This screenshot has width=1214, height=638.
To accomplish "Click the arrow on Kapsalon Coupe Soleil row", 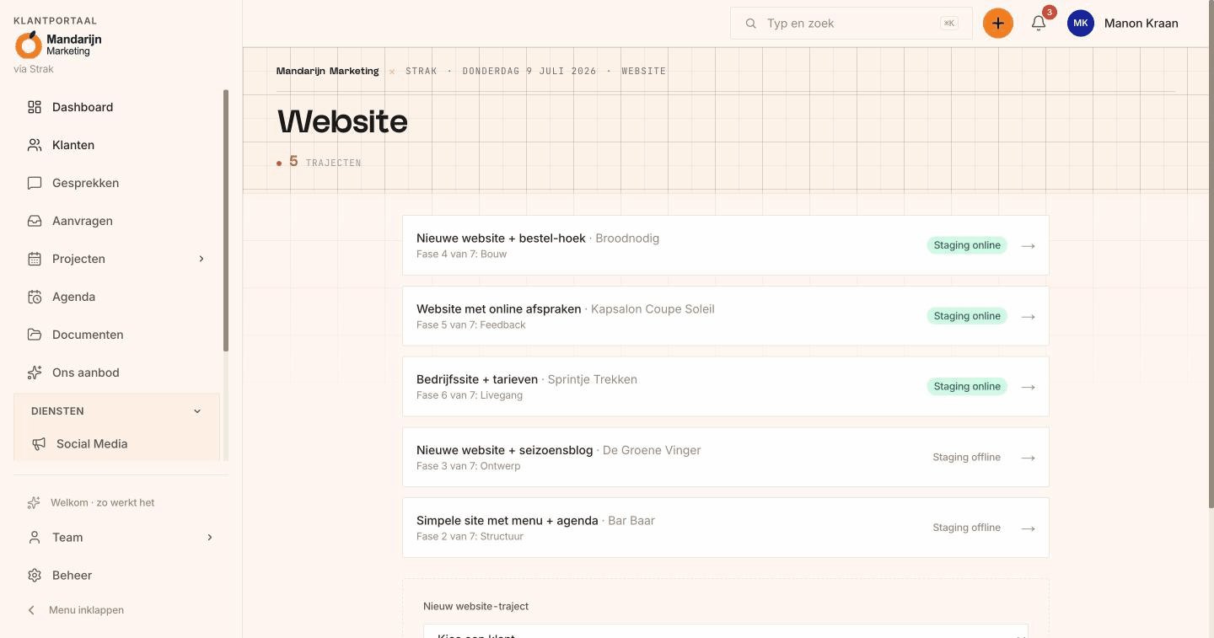I will 1028,317.
